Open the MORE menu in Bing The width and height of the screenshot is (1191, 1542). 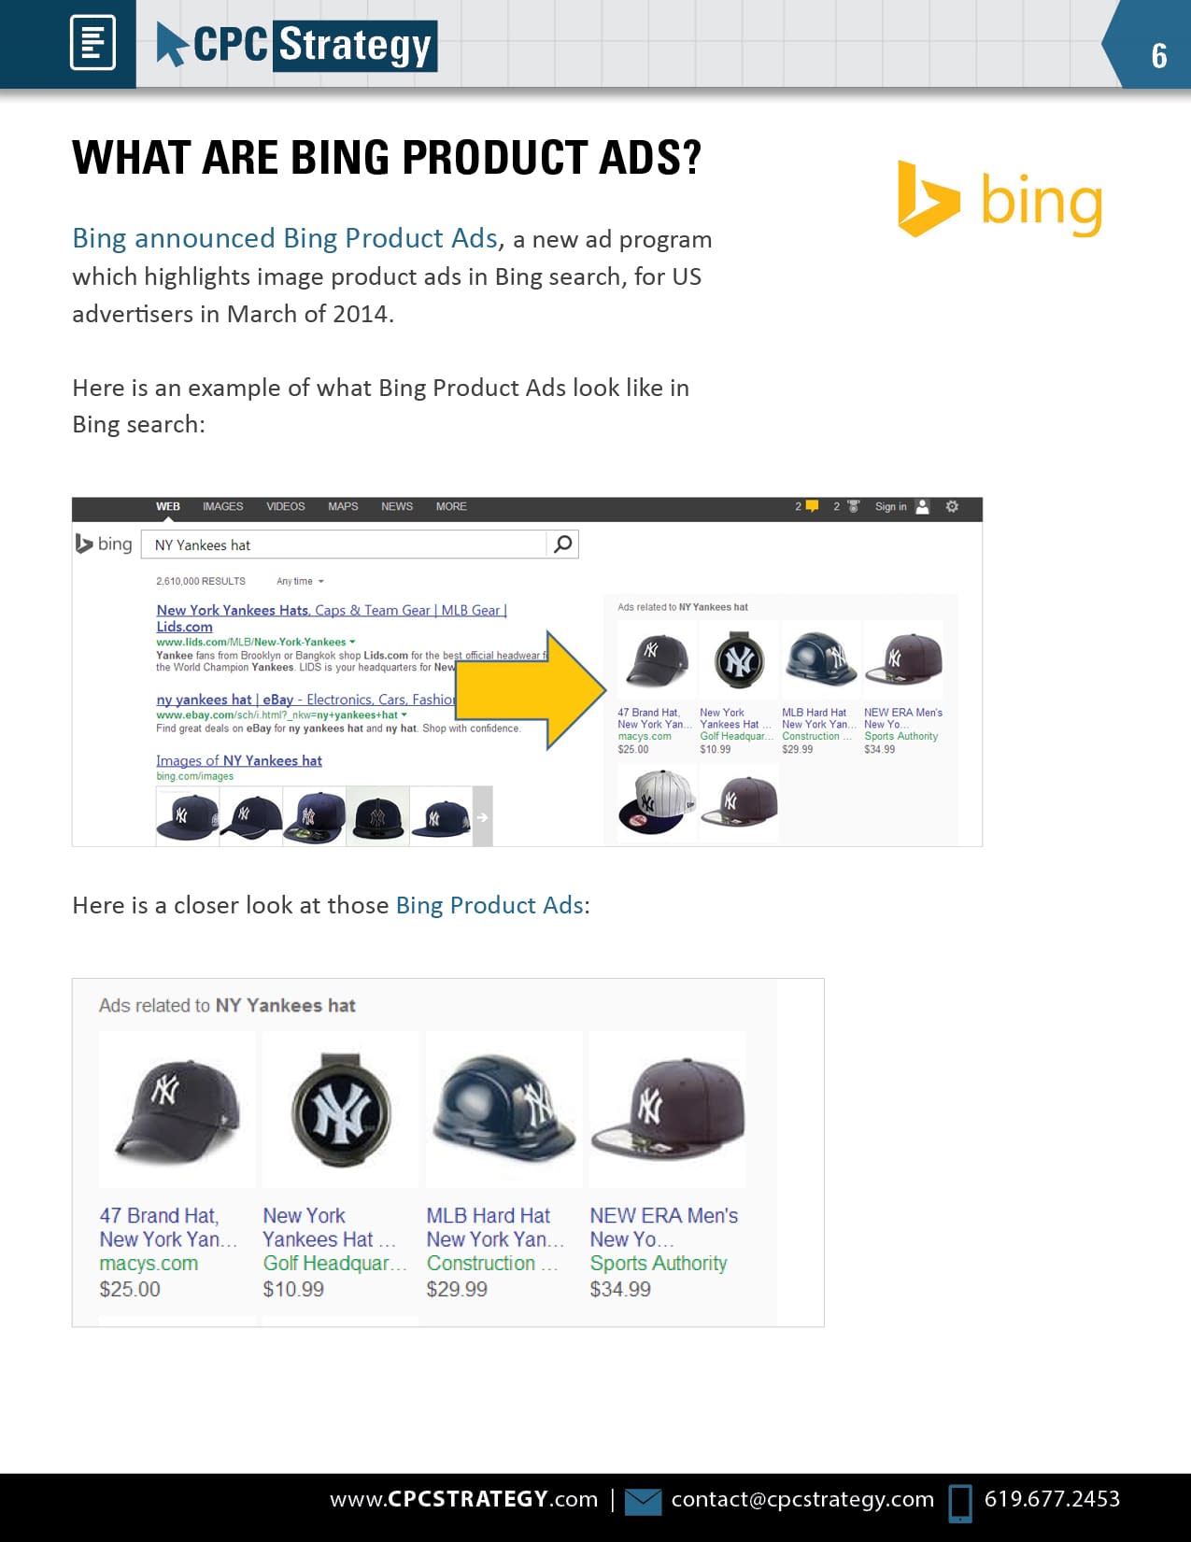[x=451, y=506]
